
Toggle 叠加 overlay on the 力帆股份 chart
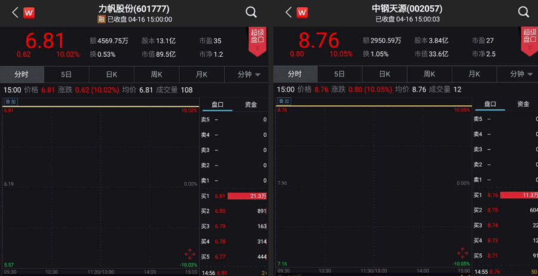click(10, 102)
